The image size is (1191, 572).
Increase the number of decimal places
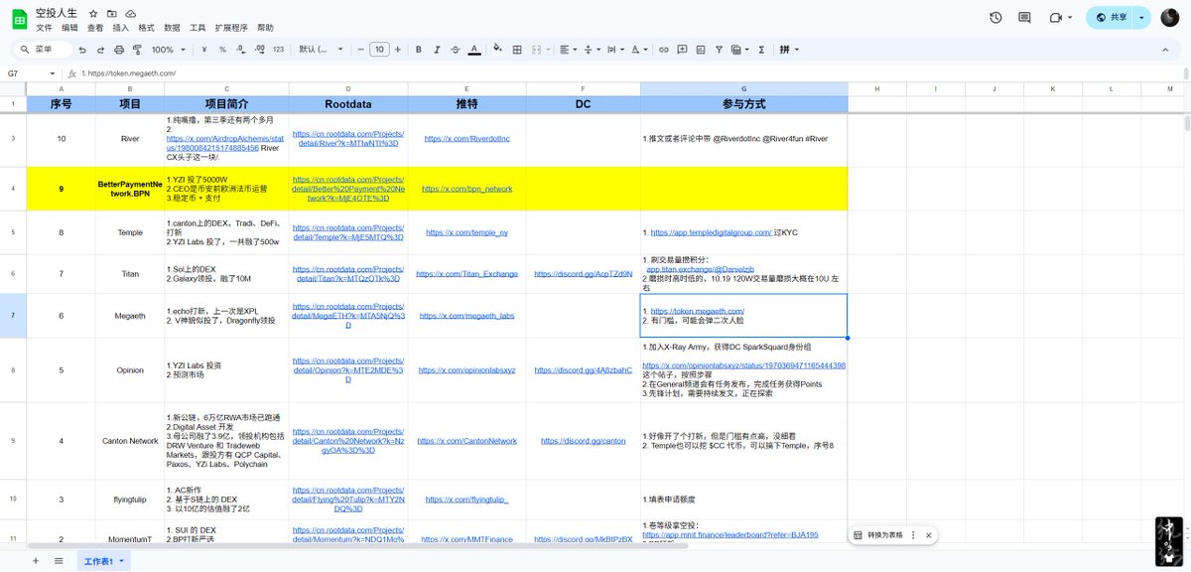point(259,49)
